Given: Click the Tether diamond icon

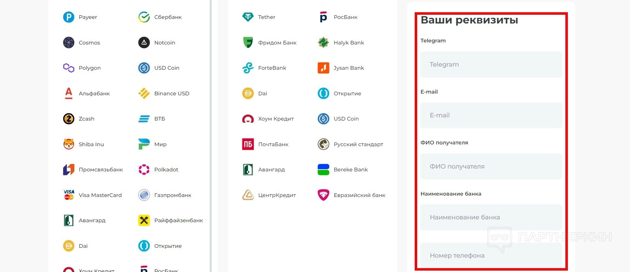Looking at the screenshot, I should [248, 17].
